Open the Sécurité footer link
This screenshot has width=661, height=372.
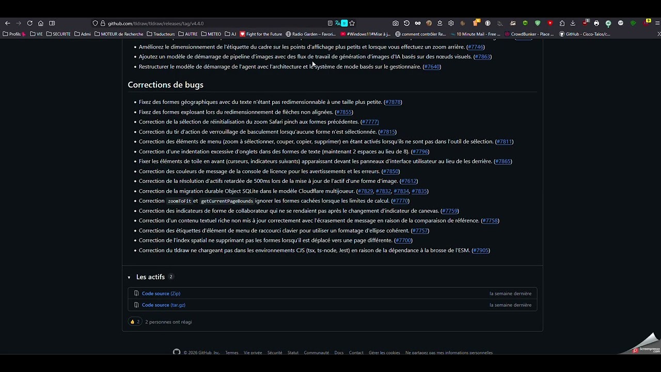point(275,353)
